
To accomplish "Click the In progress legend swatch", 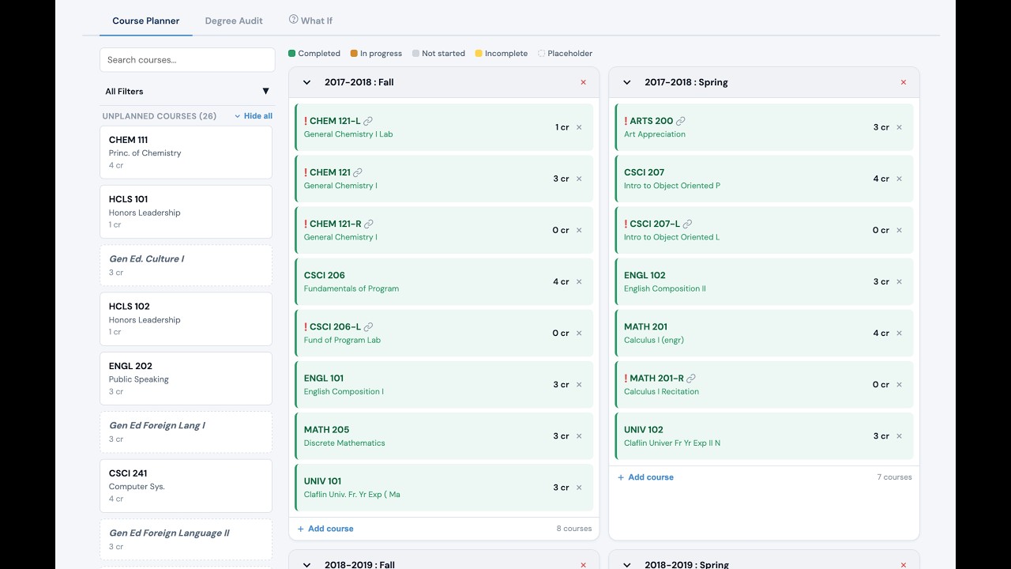I will point(354,54).
